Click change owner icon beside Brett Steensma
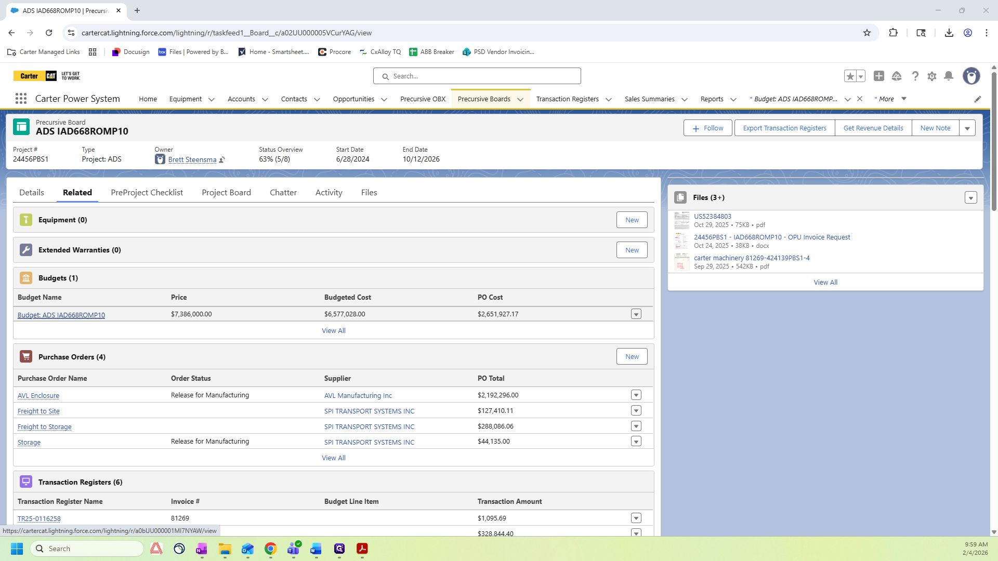Screen dimensions: 998x561 pyautogui.click(x=222, y=160)
